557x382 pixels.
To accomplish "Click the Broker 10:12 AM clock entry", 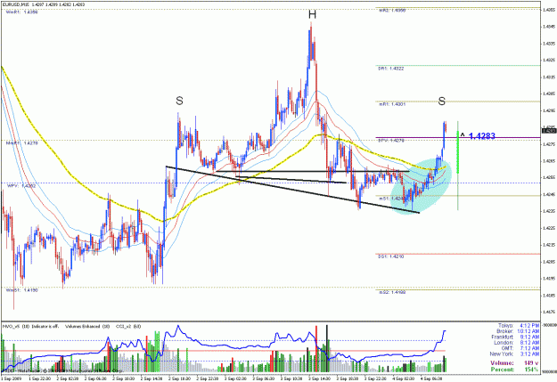I will pos(518,331).
